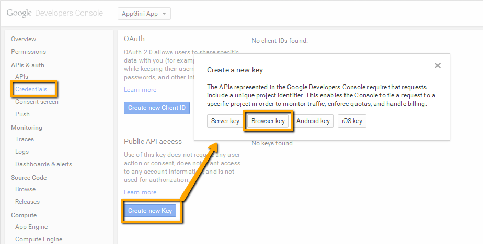
Task: Go to Overview in sidebar
Action: (24, 39)
